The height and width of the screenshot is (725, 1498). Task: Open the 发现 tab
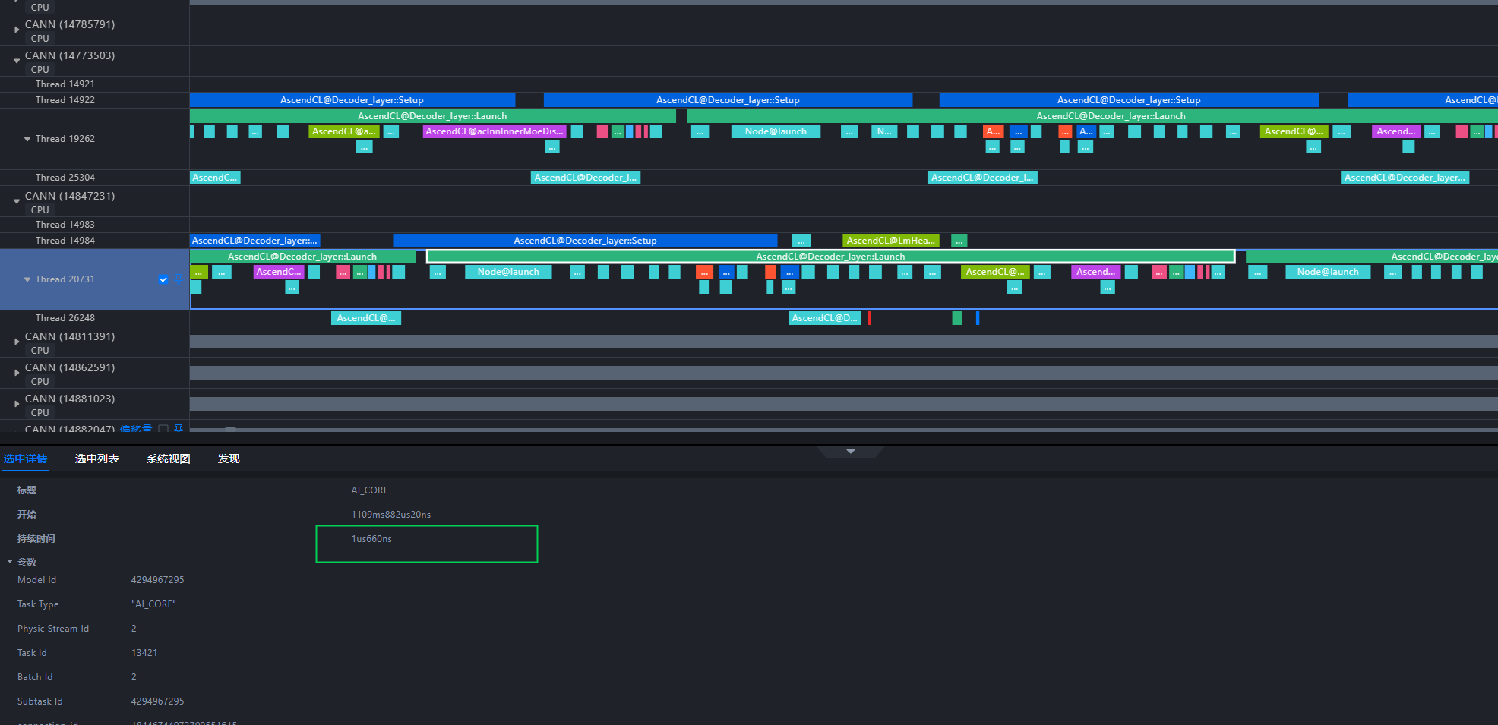(x=229, y=459)
